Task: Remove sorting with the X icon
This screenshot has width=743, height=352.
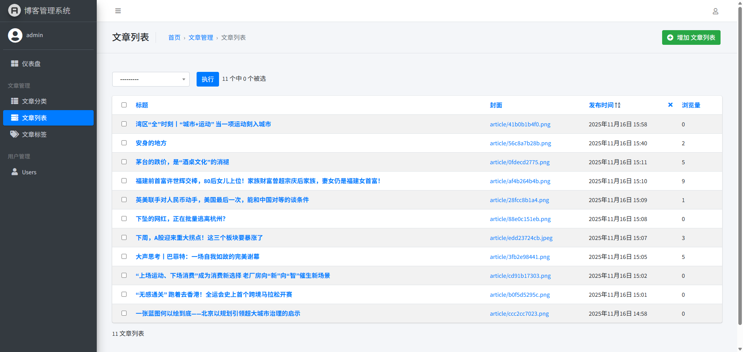Action: pyautogui.click(x=670, y=105)
